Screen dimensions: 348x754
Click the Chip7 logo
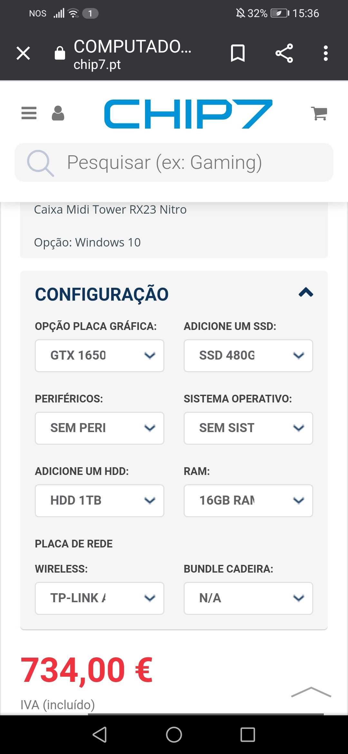tap(188, 114)
